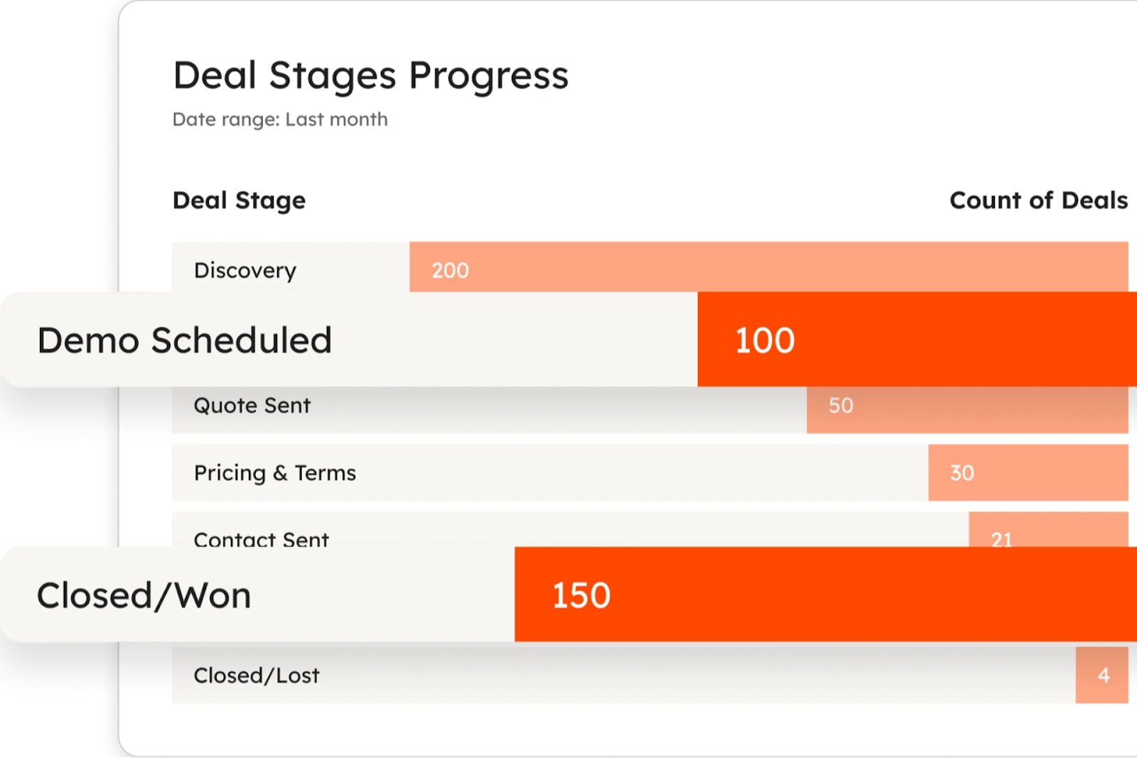
Task: Select the Quote Sent stage label
Action: click(252, 406)
